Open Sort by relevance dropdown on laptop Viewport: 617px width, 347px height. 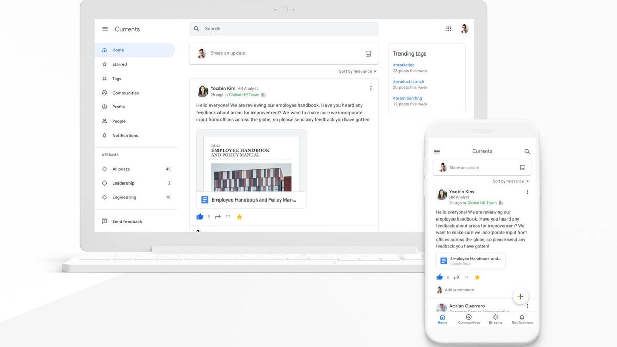(358, 71)
